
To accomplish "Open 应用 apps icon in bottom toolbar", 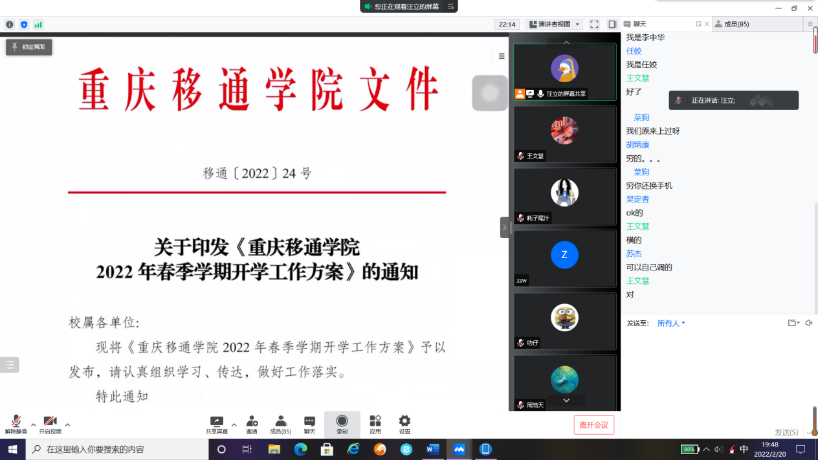I will point(375,424).
